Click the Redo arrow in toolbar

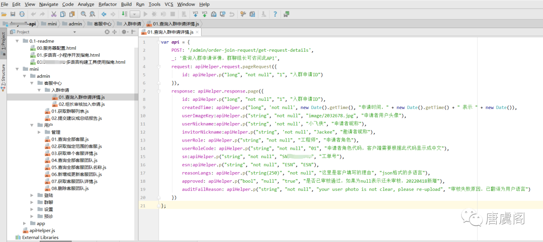coord(42,14)
